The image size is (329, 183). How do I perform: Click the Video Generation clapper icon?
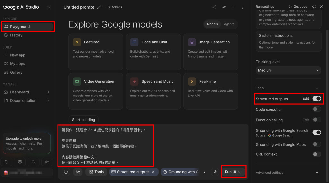(77, 81)
